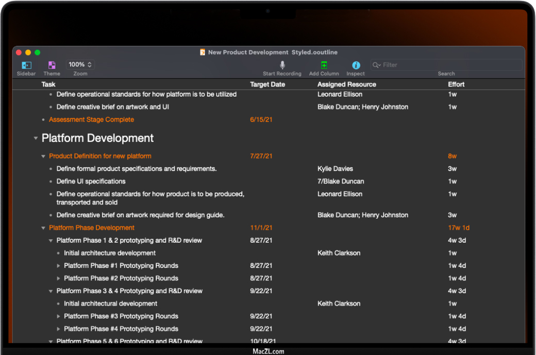This screenshot has width=536, height=355.
Task: Open the 100% Zoom dropdown
Action: pyautogui.click(x=80, y=65)
